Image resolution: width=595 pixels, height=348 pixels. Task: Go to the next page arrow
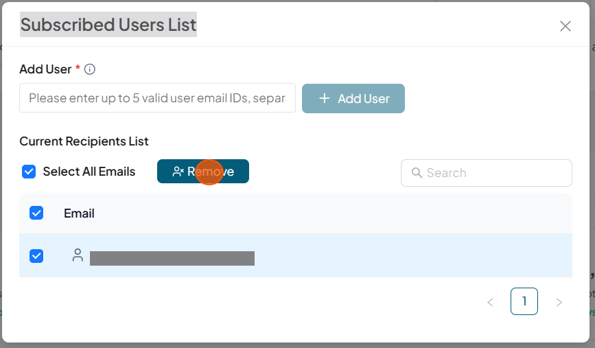coord(559,302)
